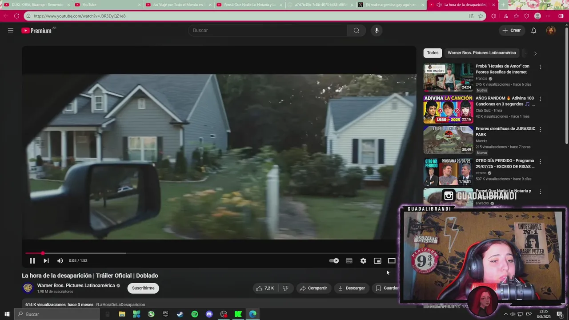Enable miniplayer mode
The width and height of the screenshot is (569, 320).
click(377, 261)
